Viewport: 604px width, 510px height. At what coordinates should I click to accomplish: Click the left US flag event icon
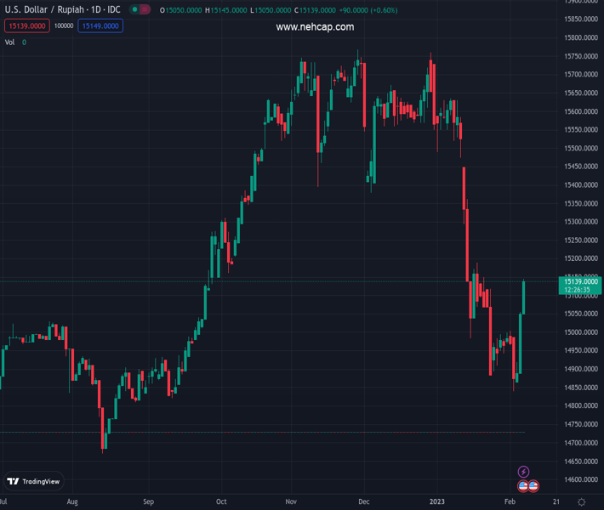click(x=523, y=485)
